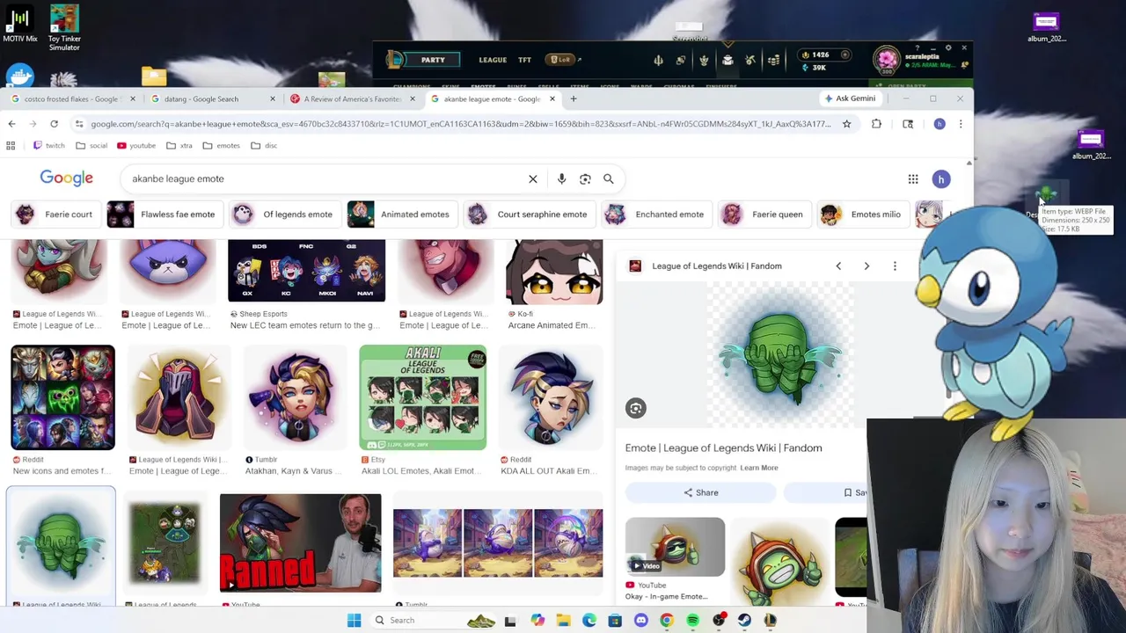Open 'xtra' bookmarks folder
This screenshot has width=1126, height=633.
[x=179, y=145]
